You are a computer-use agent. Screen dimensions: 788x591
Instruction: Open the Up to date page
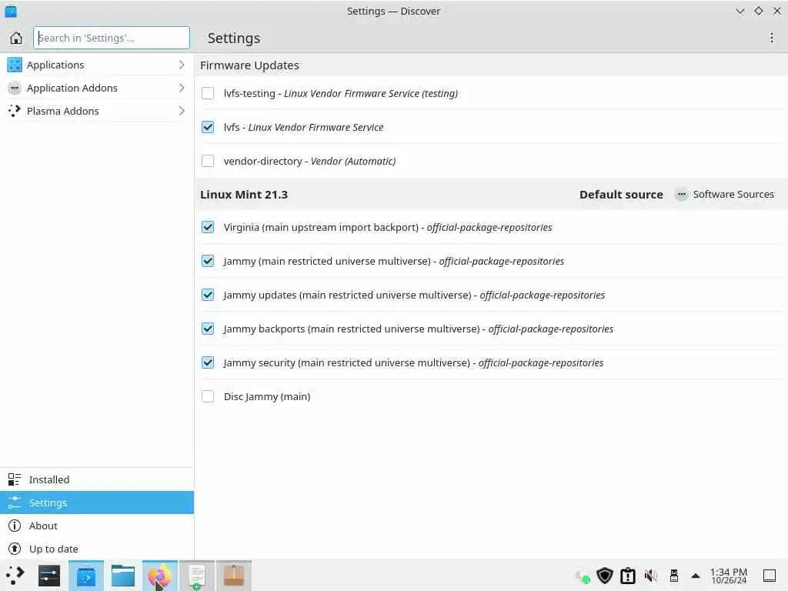click(97, 549)
